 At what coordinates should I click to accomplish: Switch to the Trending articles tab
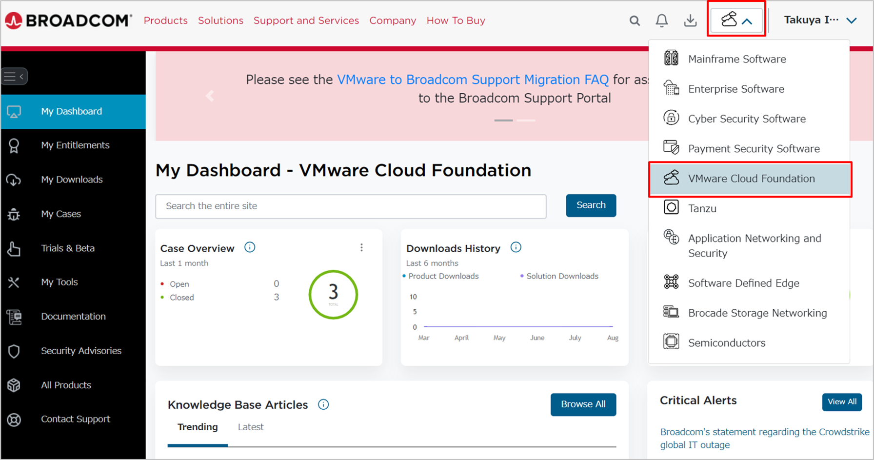(198, 427)
